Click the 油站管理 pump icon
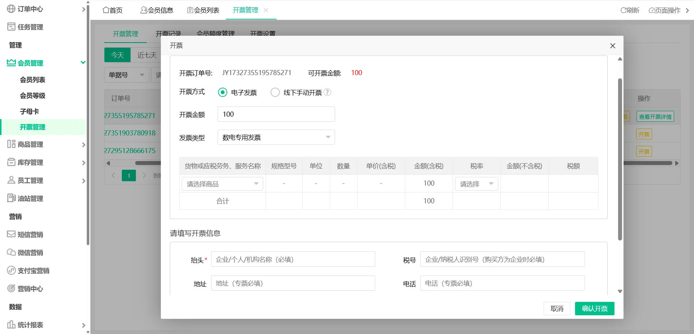The width and height of the screenshot is (694, 334). pyautogui.click(x=11, y=198)
